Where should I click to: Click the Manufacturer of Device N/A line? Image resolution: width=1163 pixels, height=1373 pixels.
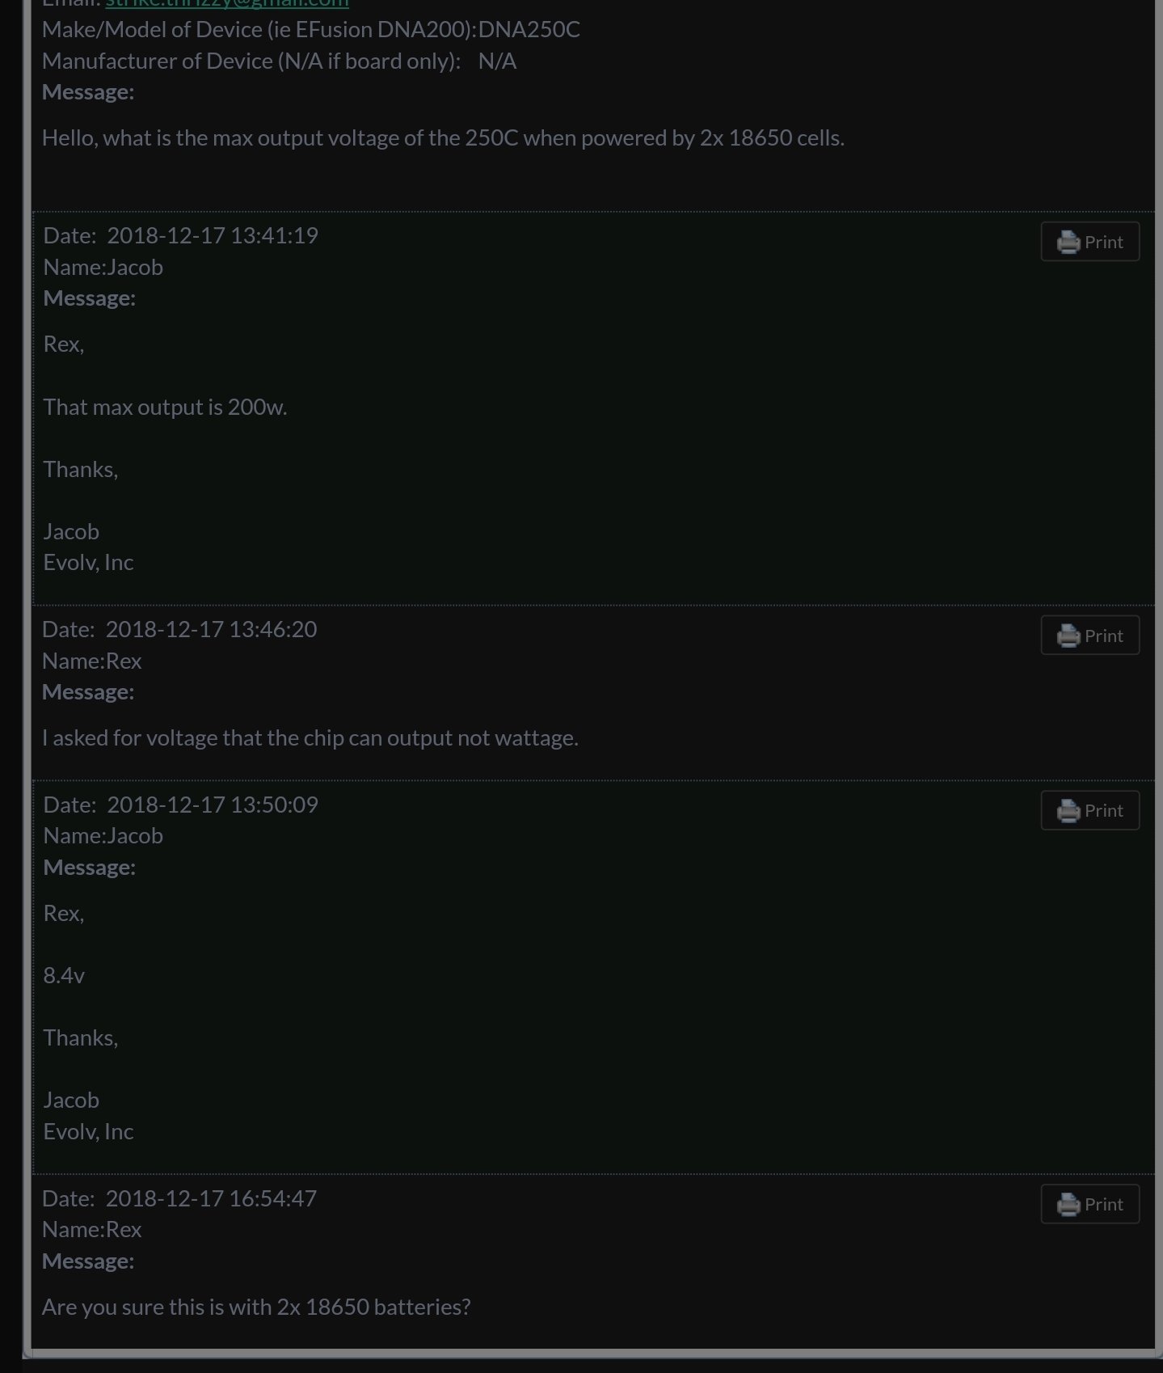(279, 61)
